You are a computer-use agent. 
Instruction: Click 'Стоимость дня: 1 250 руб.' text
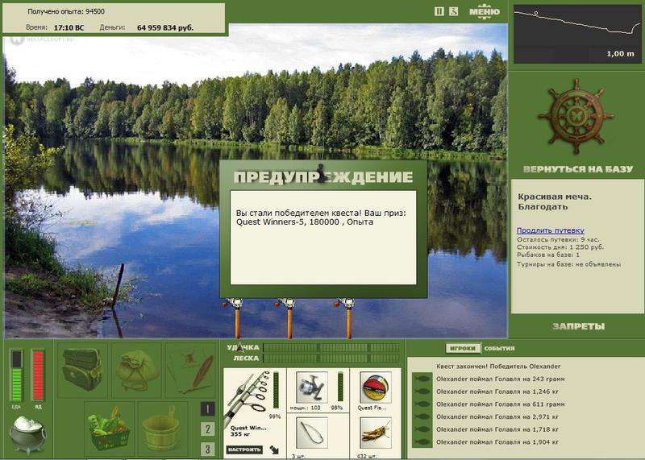coord(560,247)
